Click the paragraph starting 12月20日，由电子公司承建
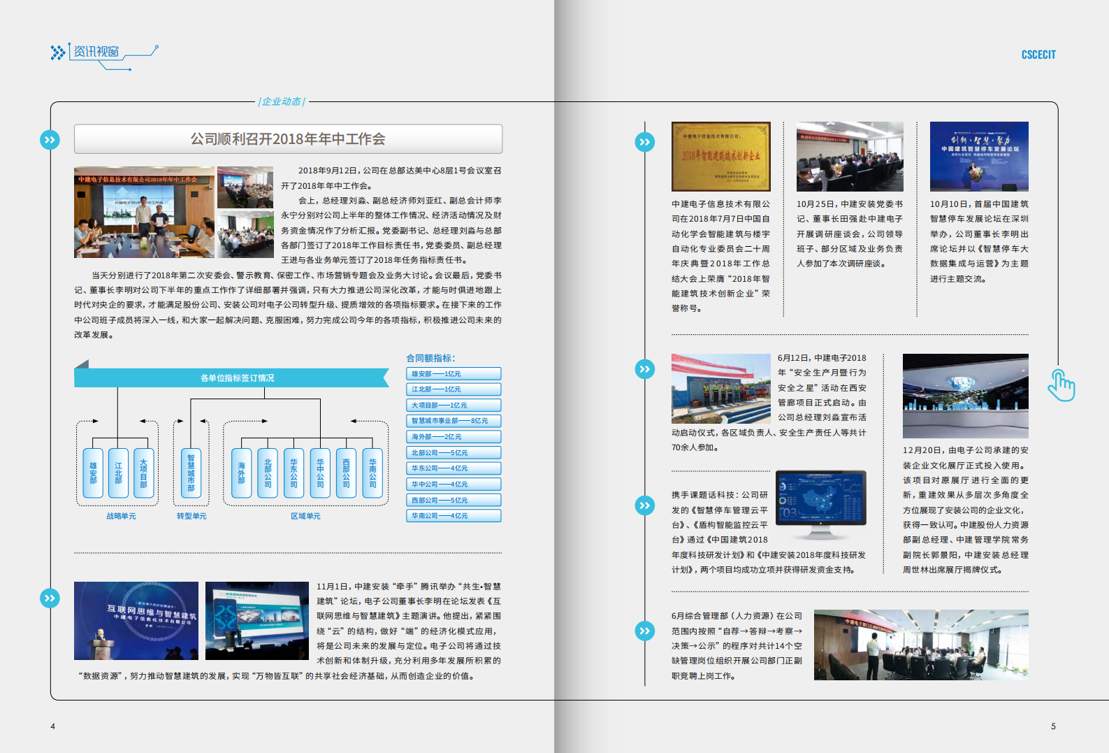The image size is (1109, 753). click(966, 510)
